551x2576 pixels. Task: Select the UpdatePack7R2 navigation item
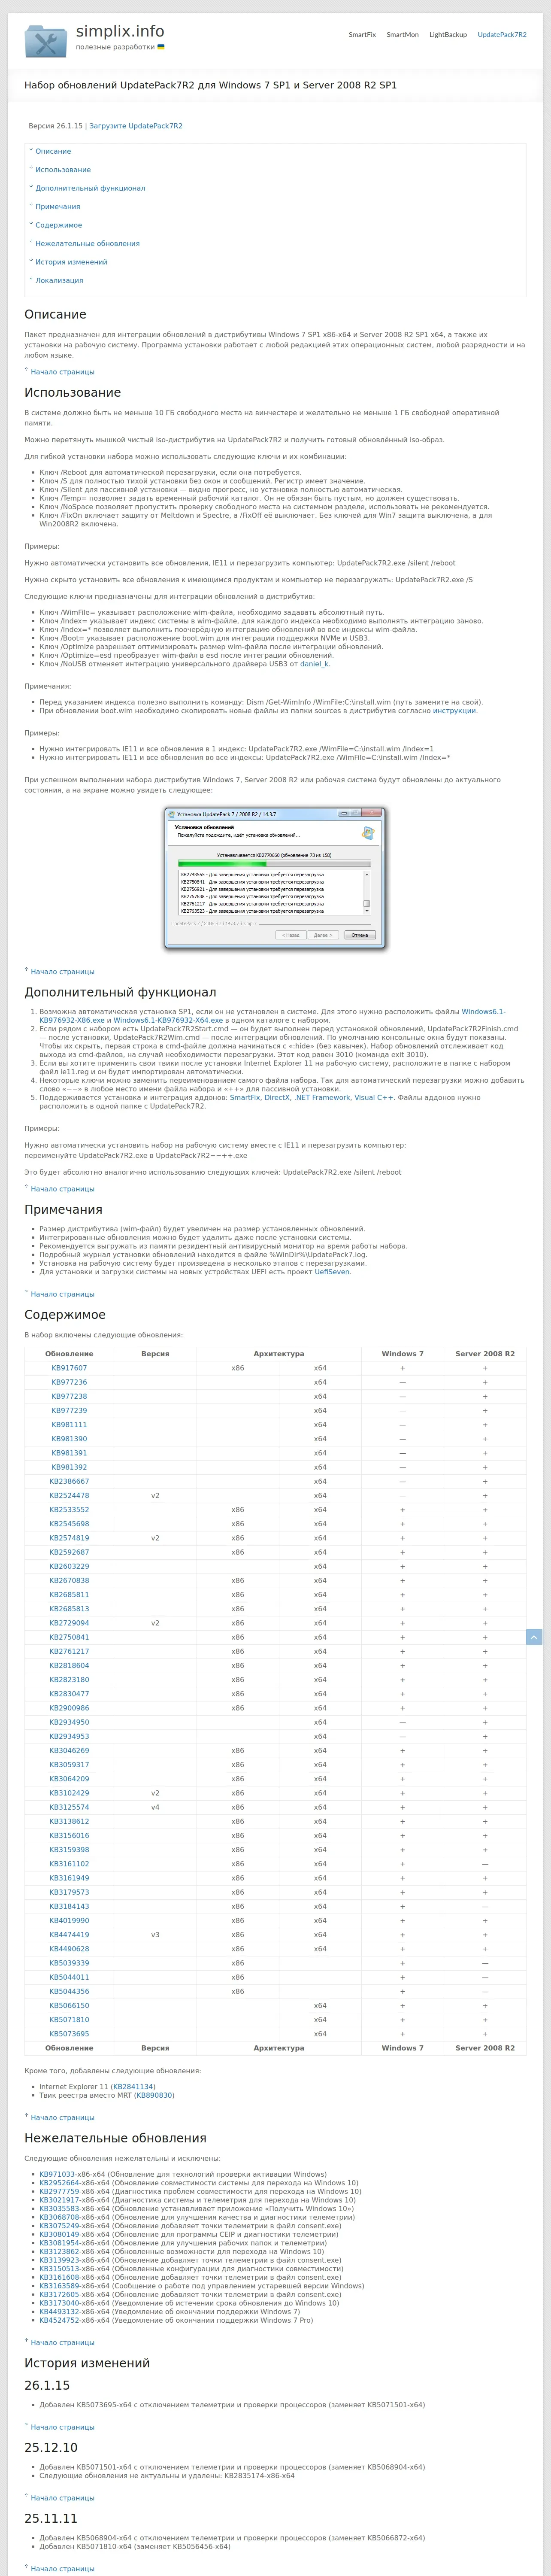click(502, 35)
